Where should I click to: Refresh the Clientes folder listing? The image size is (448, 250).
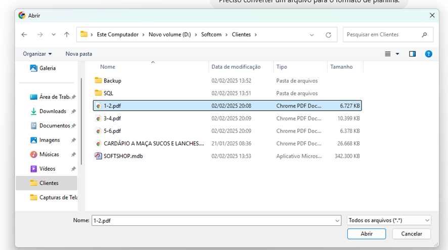[x=328, y=35]
